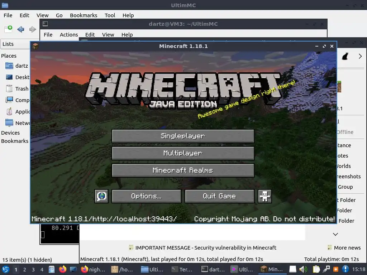367x275 pixels.
Task: Switch to Minecraft taskbar entry
Action: click(273, 269)
